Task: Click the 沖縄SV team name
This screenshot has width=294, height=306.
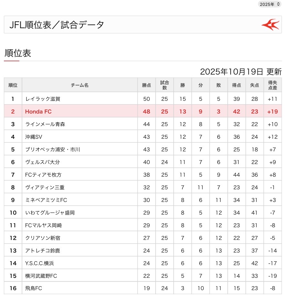Action: 34,137
